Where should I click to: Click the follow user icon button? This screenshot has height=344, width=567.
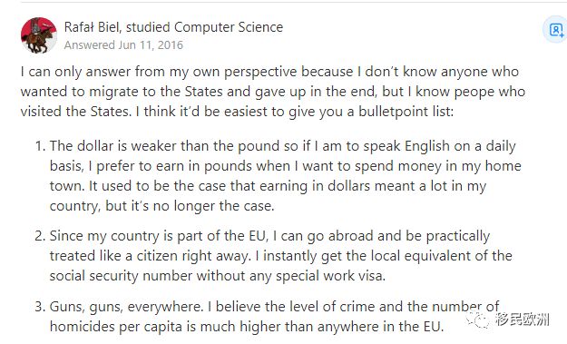click(x=556, y=30)
